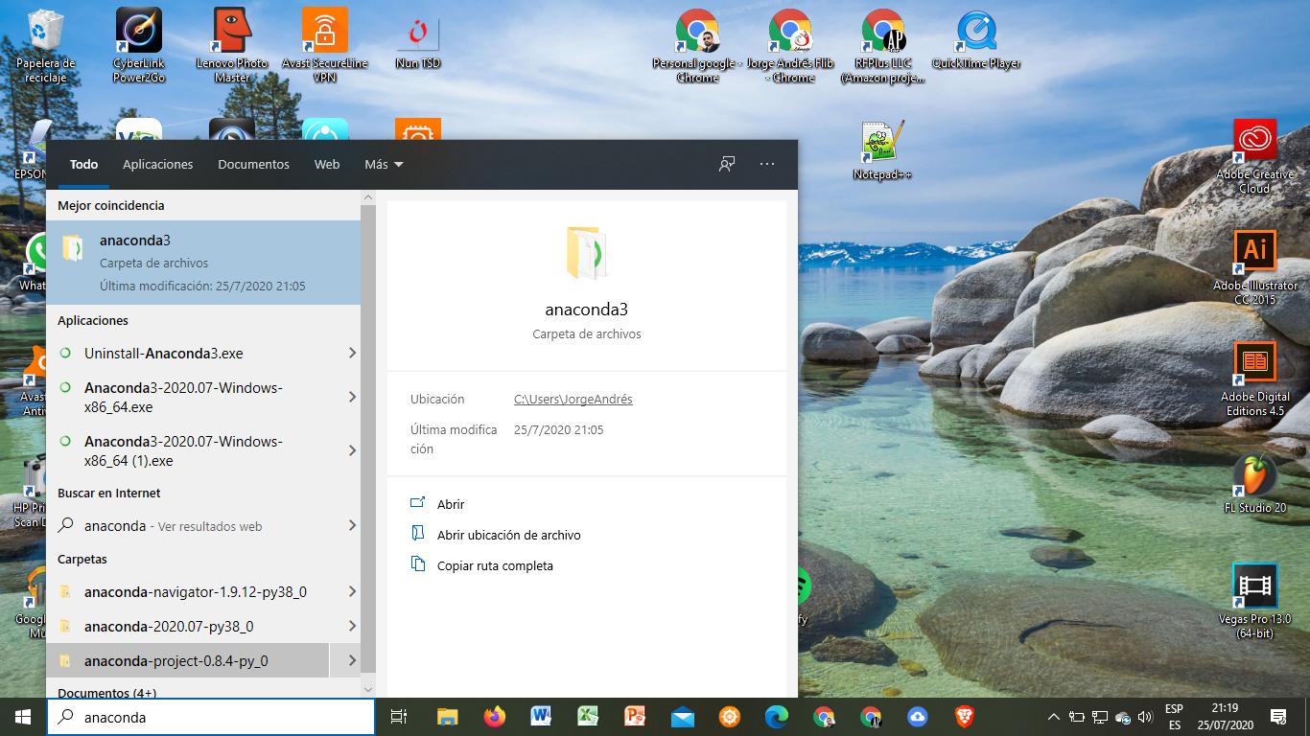
Task: Launch Avast SecureLine VPN shortcut
Action: click(x=324, y=45)
